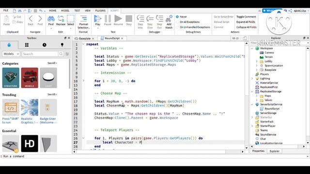The height and width of the screenshot is (174, 310).
Task: Open the Structure category thumbnail
Action: [11, 78]
